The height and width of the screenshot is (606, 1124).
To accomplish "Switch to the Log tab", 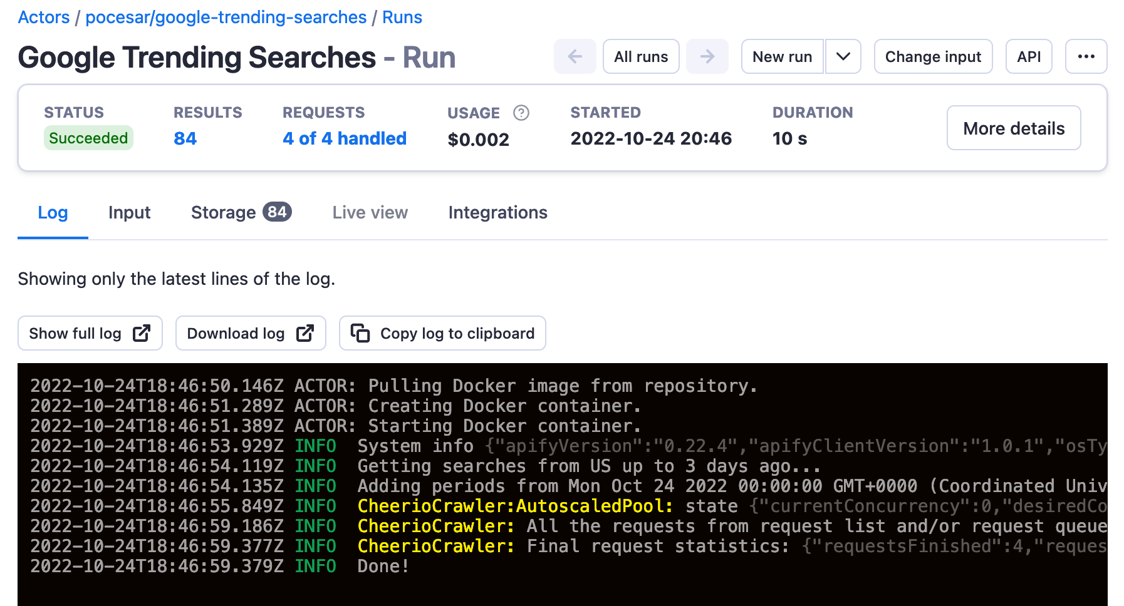I will pos(53,213).
